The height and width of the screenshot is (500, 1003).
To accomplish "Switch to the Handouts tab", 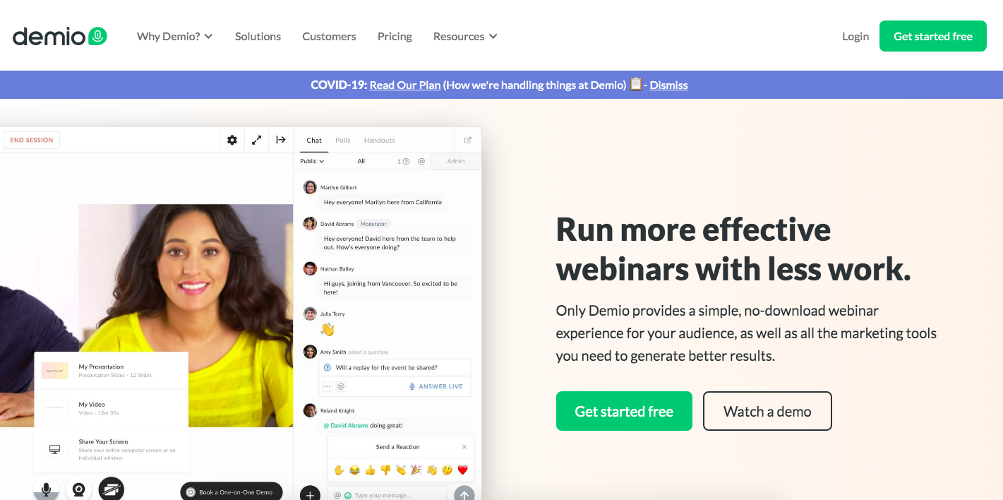I will 380,140.
